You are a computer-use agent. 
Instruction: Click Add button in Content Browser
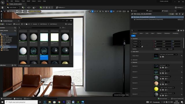click(2, 24)
